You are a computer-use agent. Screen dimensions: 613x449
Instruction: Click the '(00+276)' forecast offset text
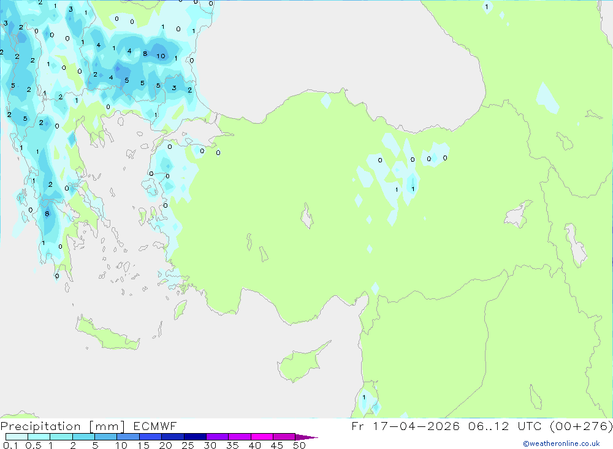point(581,426)
